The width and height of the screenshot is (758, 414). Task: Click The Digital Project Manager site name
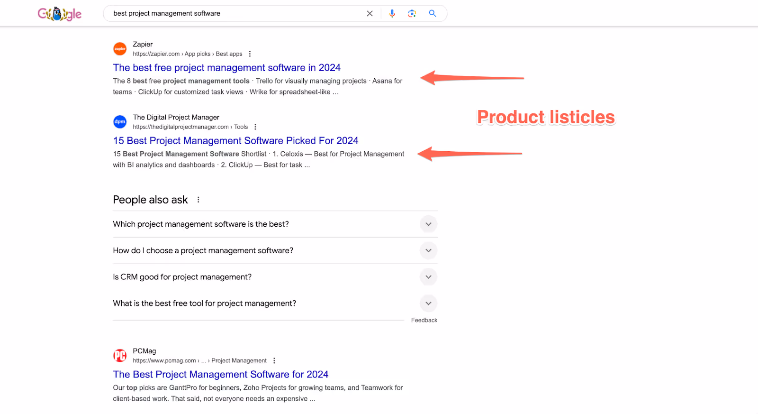pyautogui.click(x=176, y=117)
